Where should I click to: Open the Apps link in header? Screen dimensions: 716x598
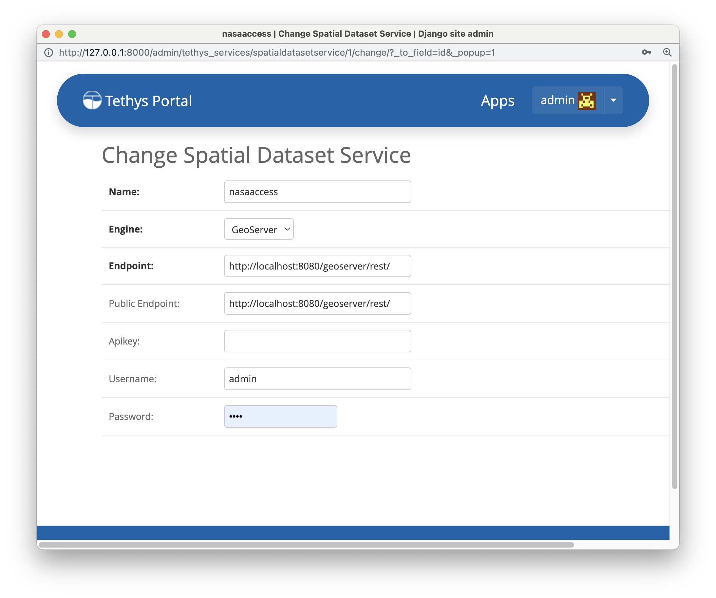click(498, 101)
